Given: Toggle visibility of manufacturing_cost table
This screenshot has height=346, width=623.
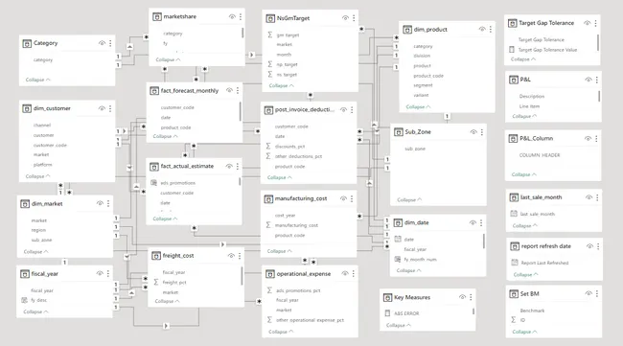Looking at the screenshot, I should (x=343, y=198).
